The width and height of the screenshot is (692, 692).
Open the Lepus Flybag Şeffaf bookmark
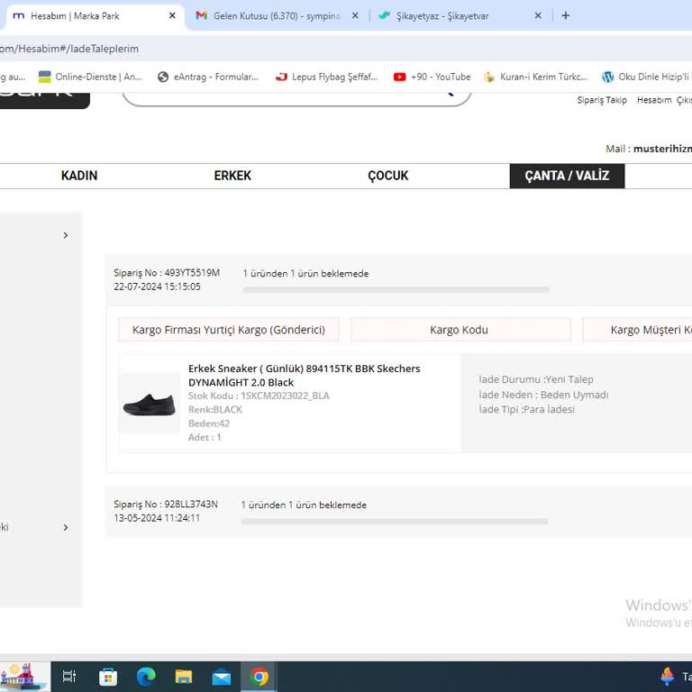click(326, 77)
